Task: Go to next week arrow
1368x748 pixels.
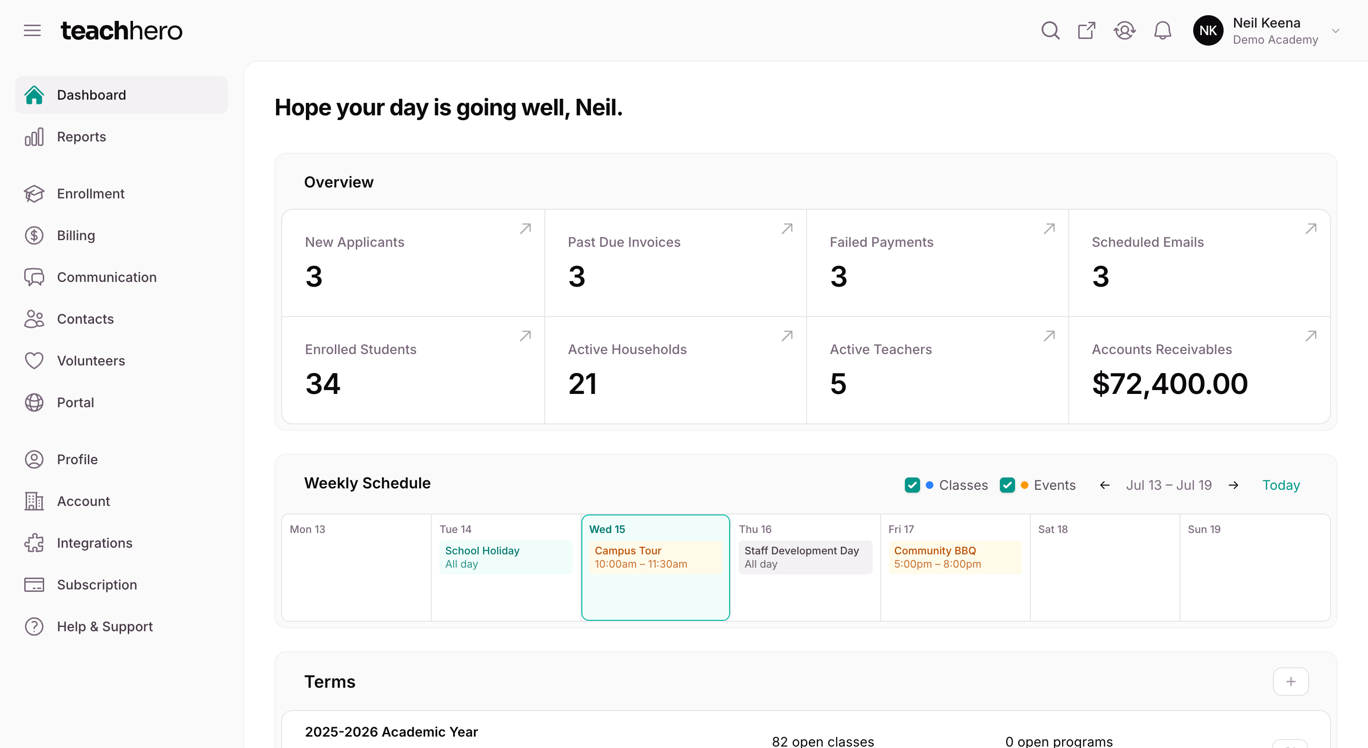Action: (x=1234, y=485)
